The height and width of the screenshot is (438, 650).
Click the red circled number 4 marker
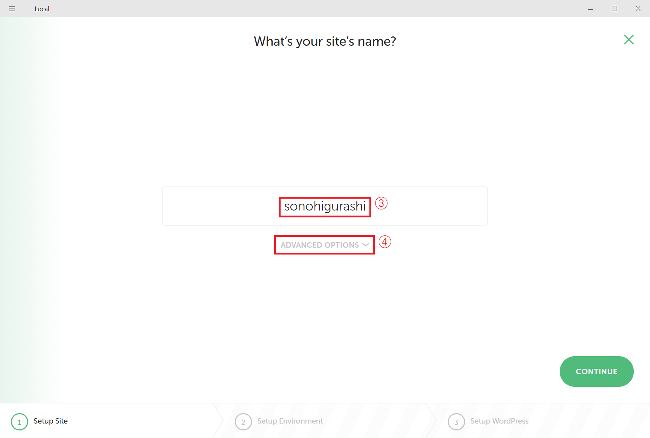point(385,242)
